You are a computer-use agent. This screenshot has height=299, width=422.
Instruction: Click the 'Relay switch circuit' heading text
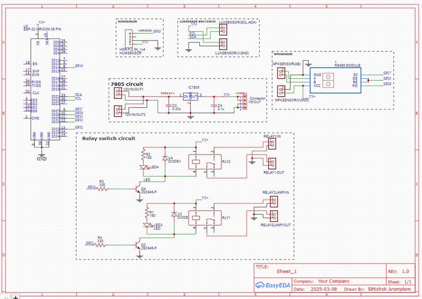(x=109, y=138)
